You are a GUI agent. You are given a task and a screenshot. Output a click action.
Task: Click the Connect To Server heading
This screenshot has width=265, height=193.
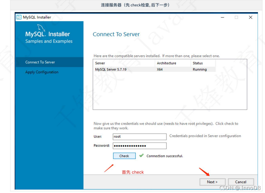coord(116,34)
